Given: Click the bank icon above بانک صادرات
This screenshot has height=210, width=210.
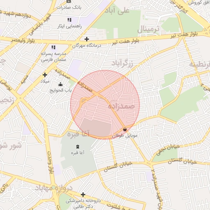Looking at the screenshot, I should (68, 1).
